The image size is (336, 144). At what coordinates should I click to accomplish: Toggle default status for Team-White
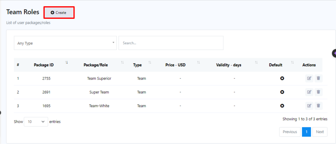click(x=282, y=106)
